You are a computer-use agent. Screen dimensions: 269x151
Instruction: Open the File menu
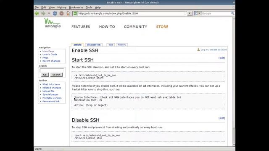click(x=37, y=8)
